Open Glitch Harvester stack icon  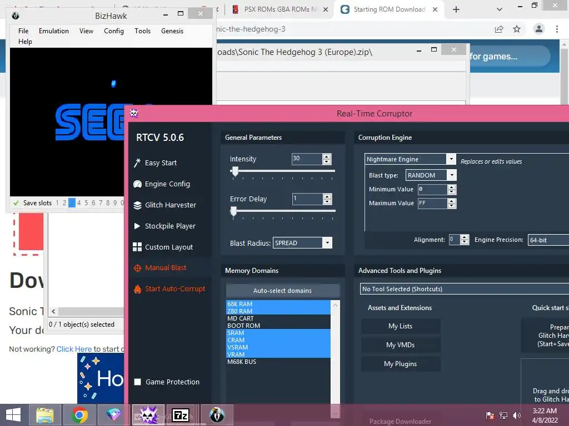(x=137, y=205)
